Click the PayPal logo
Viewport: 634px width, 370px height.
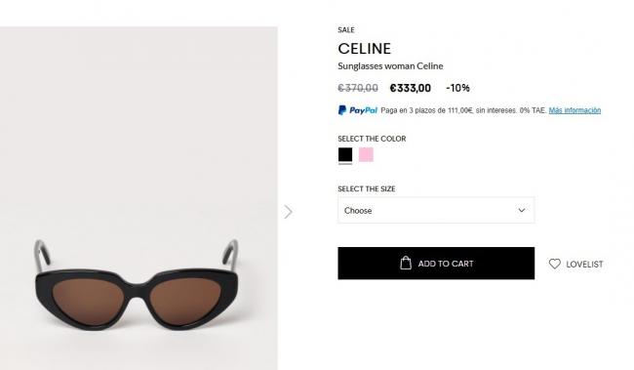(x=357, y=110)
